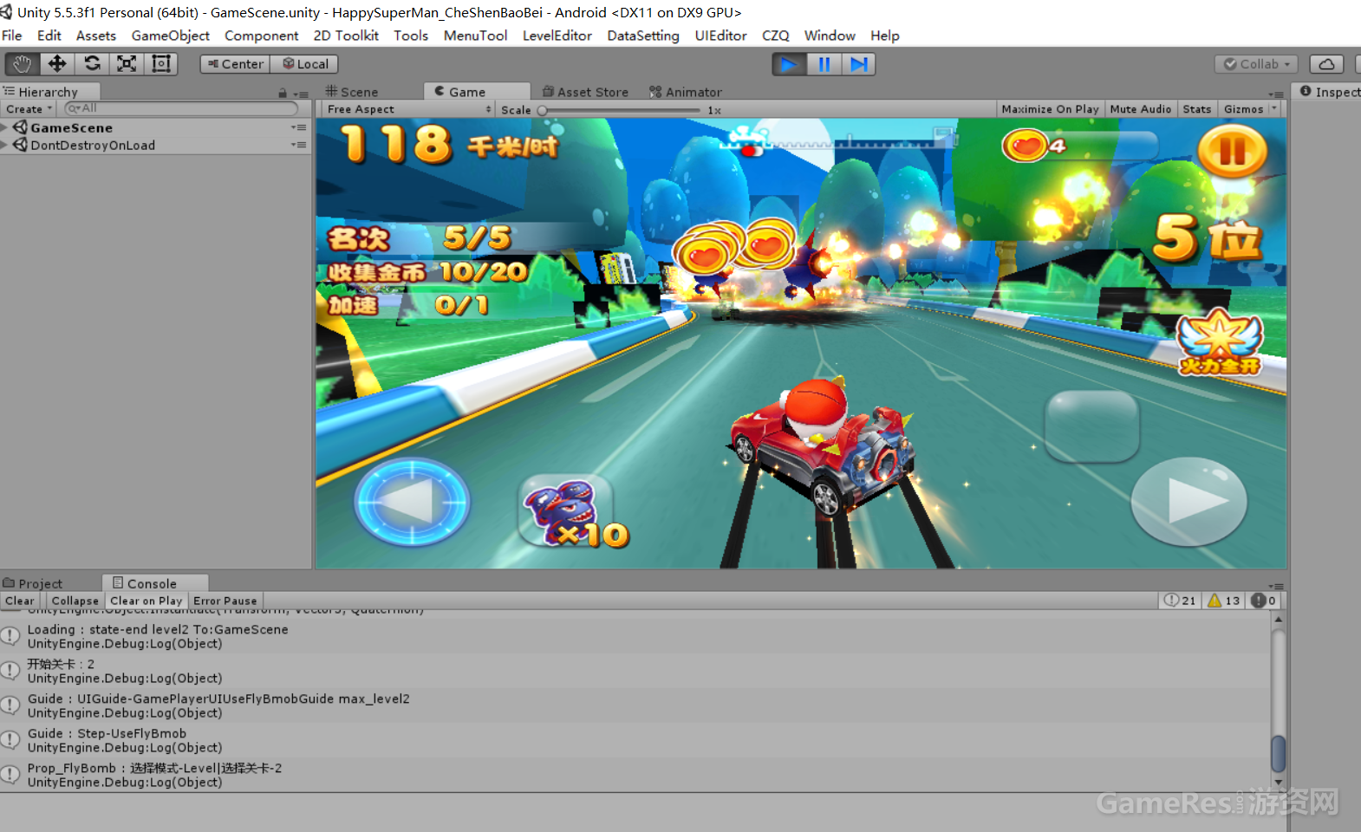Click the console scrollbar up arrow

(x=1278, y=620)
